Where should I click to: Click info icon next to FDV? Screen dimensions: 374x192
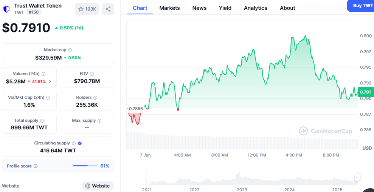pos(92,74)
